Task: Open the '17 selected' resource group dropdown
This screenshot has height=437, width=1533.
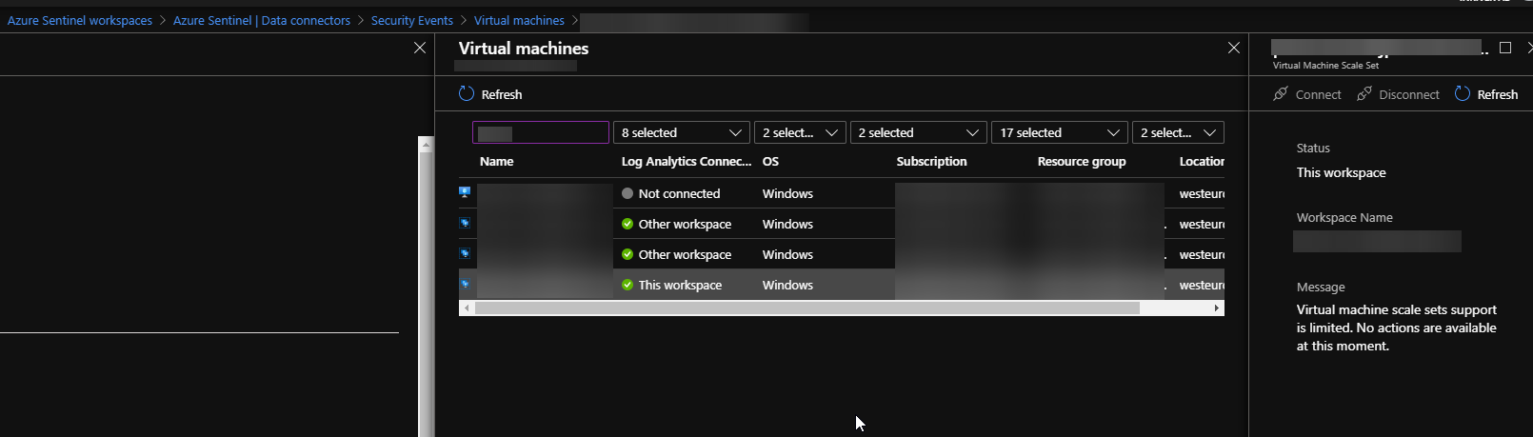Action: (x=1060, y=132)
